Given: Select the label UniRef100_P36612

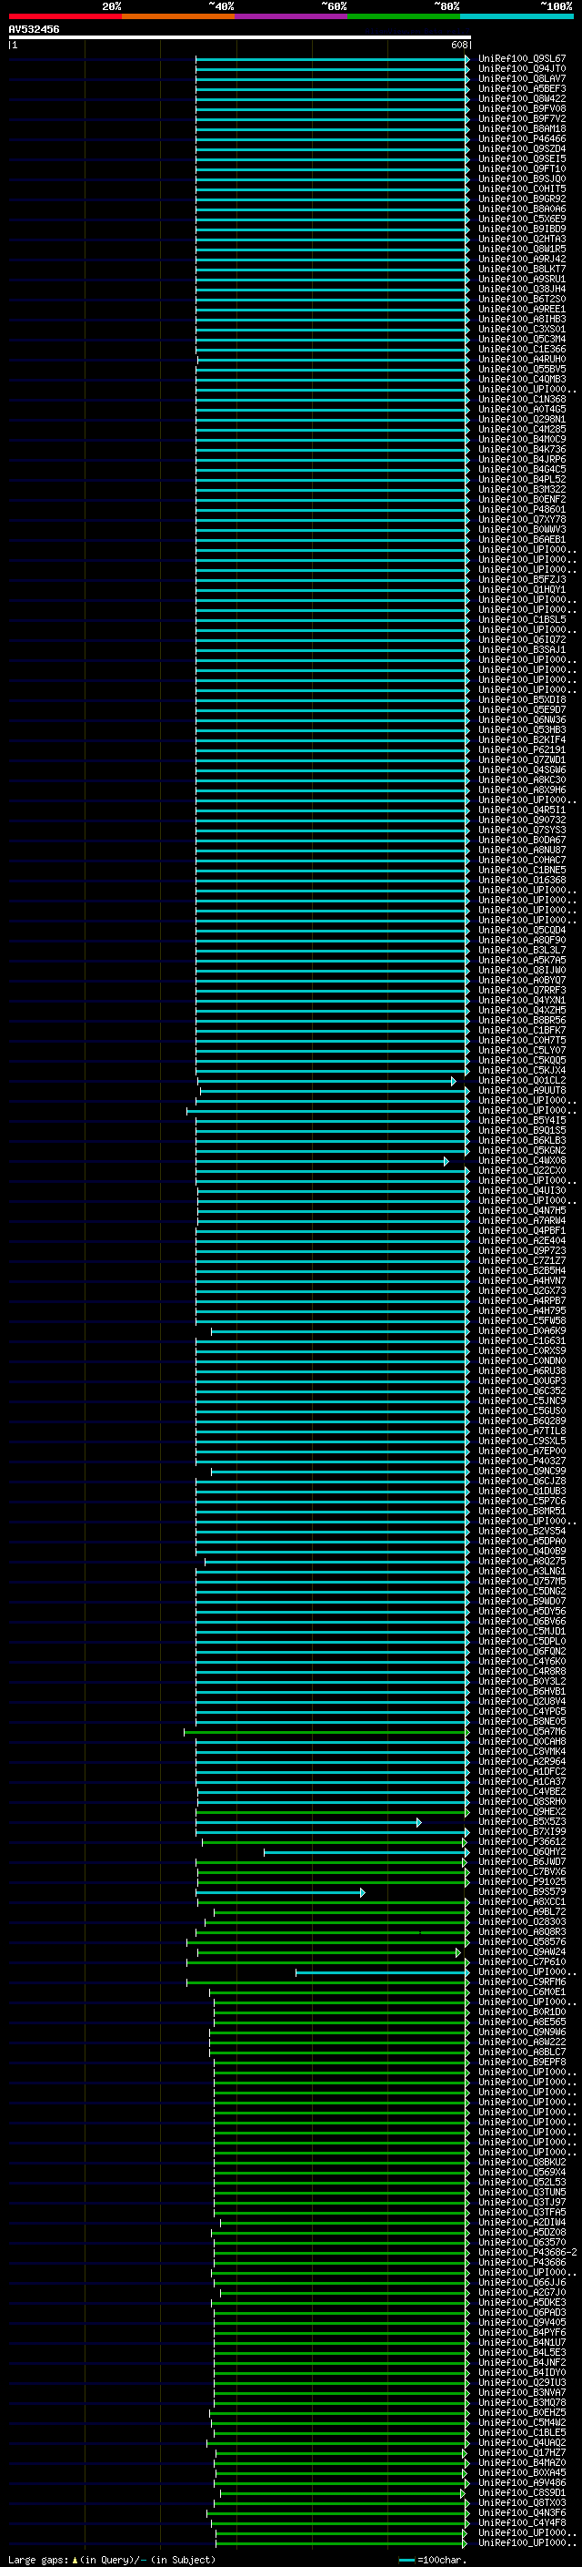Looking at the screenshot, I should [x=522, y=1841].
